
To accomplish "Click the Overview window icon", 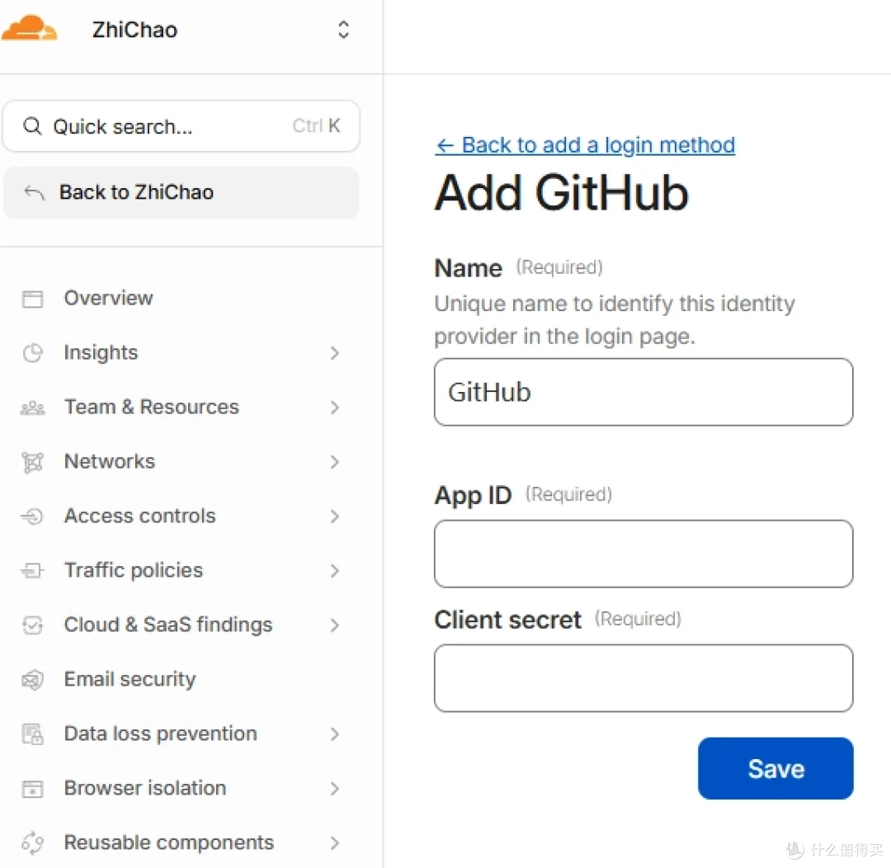I will pos(32,299).
